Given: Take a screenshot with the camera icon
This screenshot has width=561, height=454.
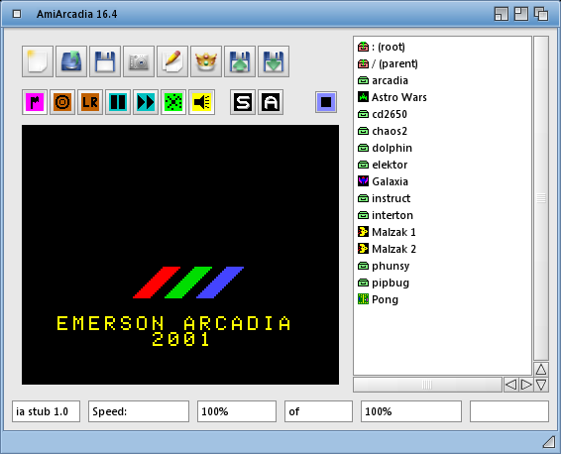Looking at the screenshot, I should 139,61.
